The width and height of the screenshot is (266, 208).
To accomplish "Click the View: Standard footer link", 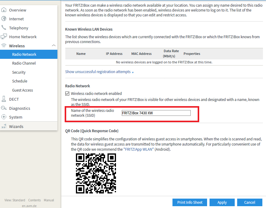I will [x=15, y=200].
